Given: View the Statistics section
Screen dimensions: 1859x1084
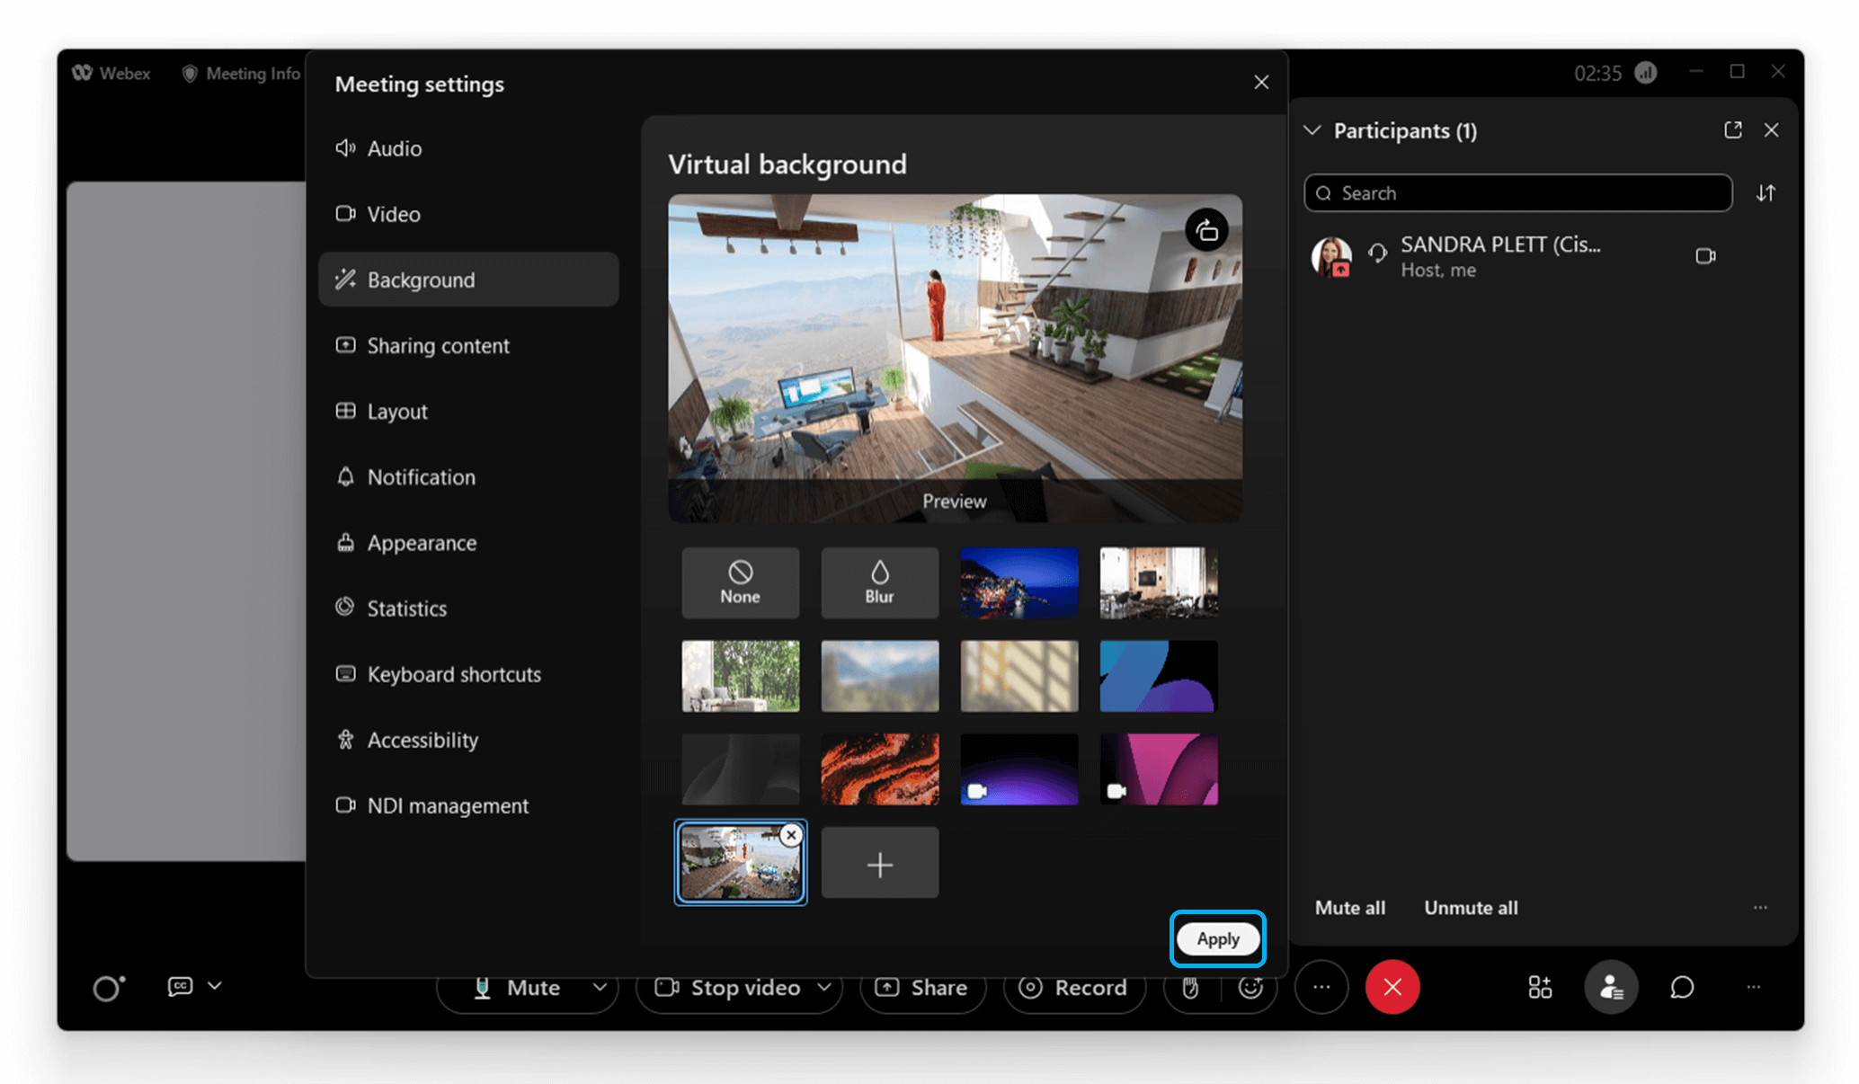Looking at the screenshot, I should point(468,608).
